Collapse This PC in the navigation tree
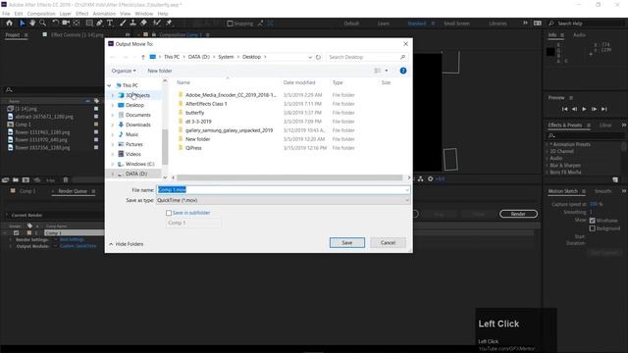The width and height of the screenshot is (628, 353). tap(109, 85)
